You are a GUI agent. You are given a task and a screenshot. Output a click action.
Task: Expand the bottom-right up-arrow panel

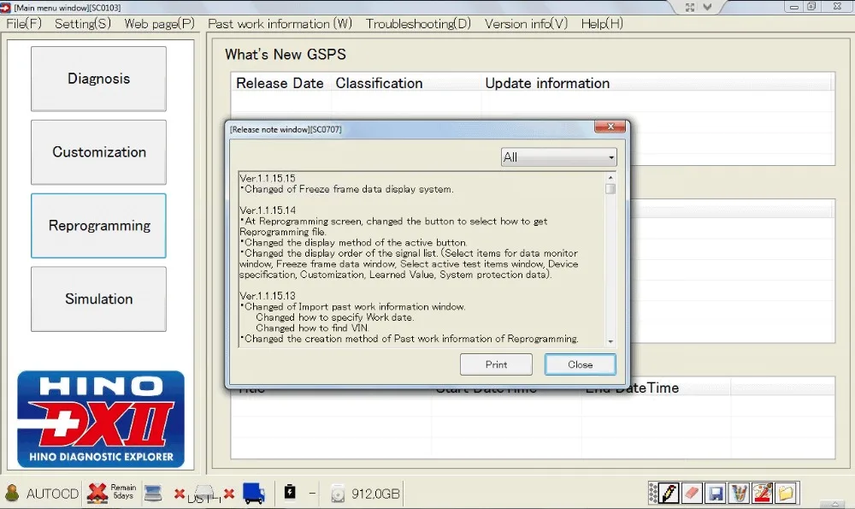(x=834, y=504)
